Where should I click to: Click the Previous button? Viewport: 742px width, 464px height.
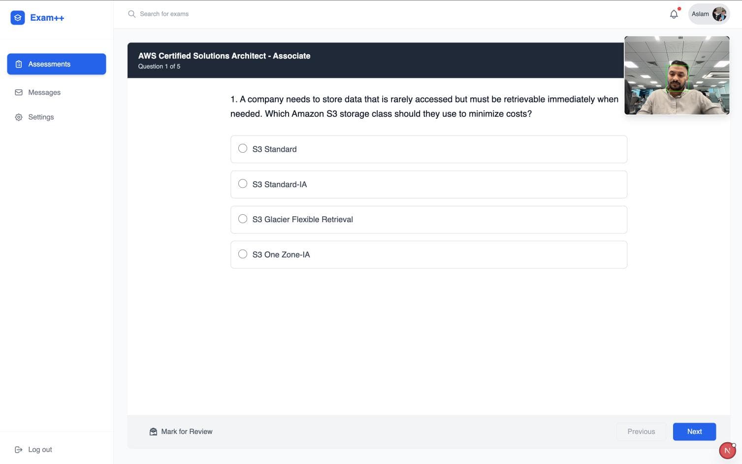[x=641, y=431]
